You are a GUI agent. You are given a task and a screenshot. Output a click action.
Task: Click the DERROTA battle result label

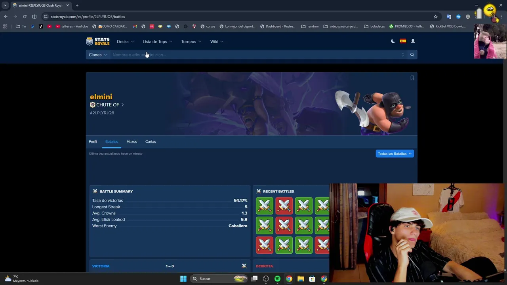point(264,266)
